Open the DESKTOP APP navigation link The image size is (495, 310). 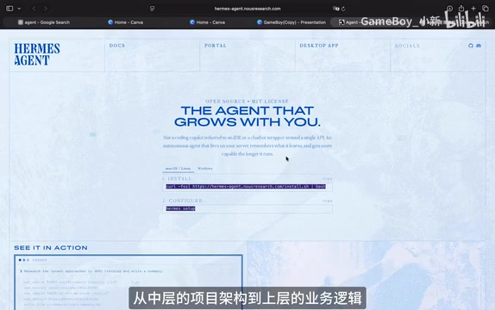pyautogui.click(x=319, y=46)
